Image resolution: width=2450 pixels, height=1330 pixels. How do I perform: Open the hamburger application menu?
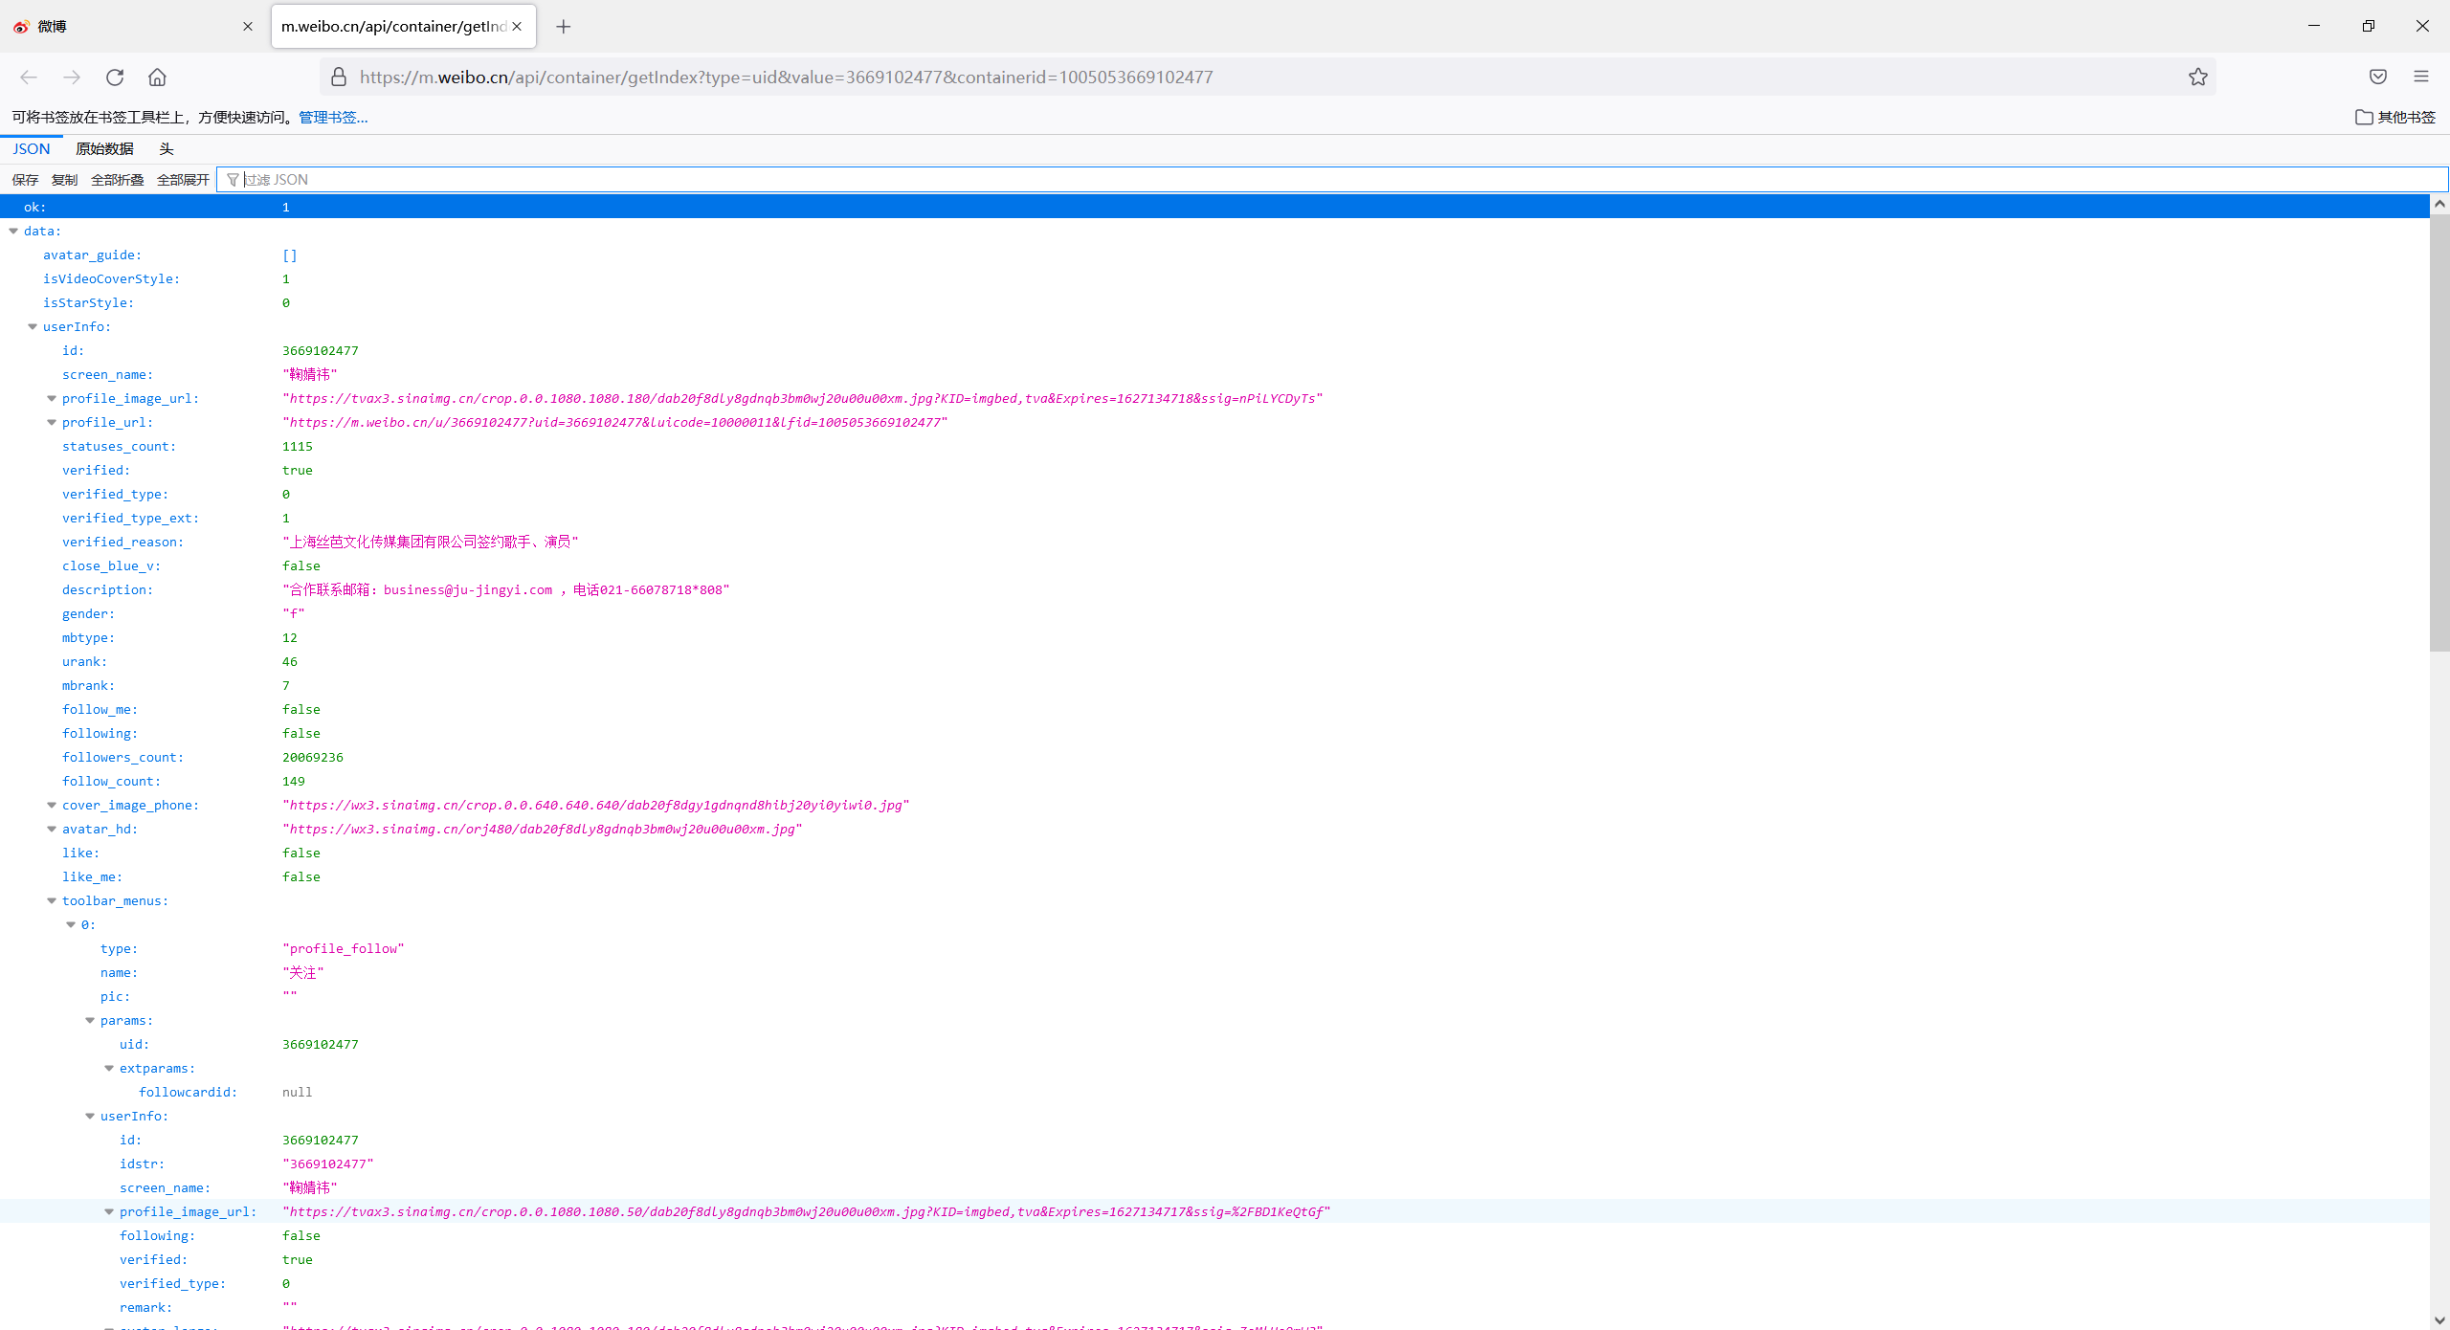pyautogui.click(x=2421, y=78)
